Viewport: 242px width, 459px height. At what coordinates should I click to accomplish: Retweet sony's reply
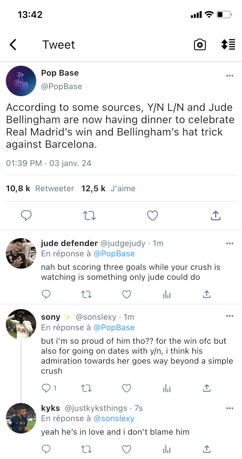click(x=86, y=388)
